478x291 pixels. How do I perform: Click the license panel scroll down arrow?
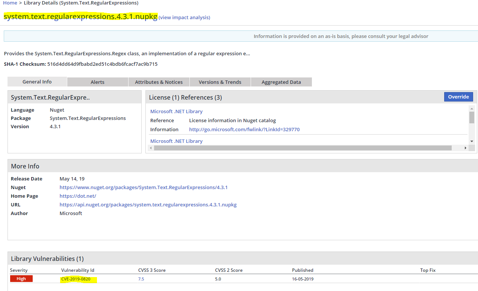pos(472,141)
